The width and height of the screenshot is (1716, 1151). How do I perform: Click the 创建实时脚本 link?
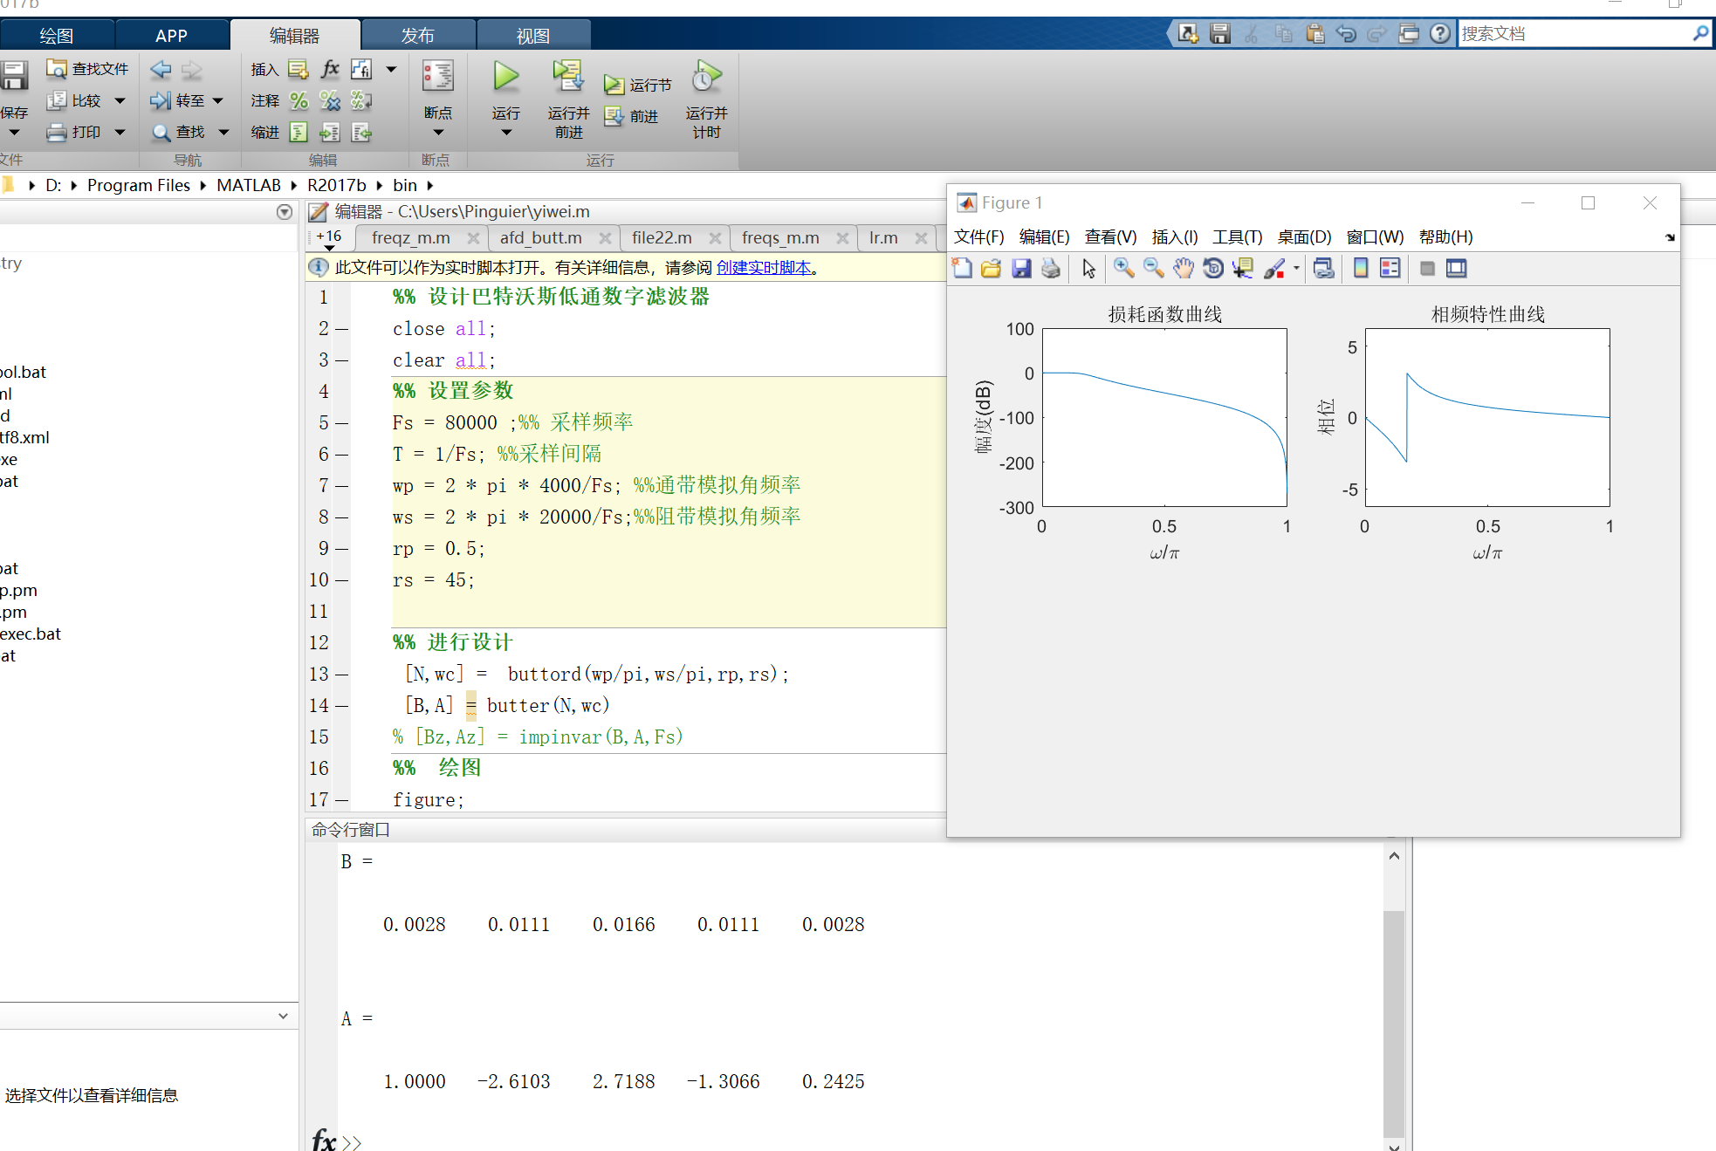tap(764, 268)
